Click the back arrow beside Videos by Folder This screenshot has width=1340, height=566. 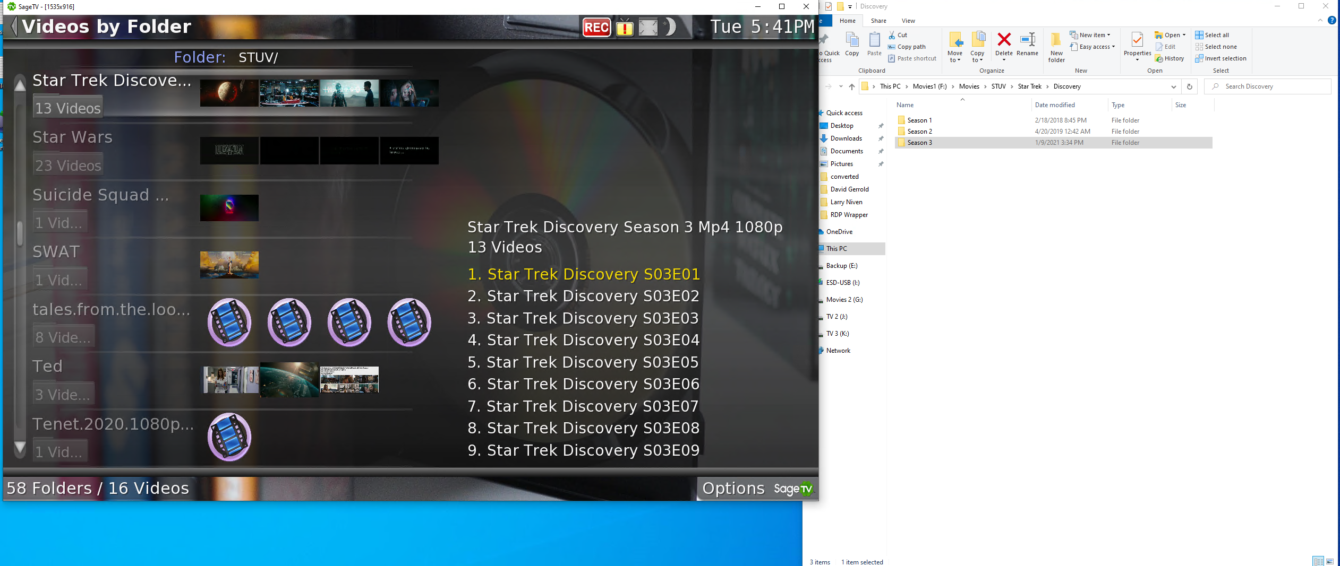14,27
